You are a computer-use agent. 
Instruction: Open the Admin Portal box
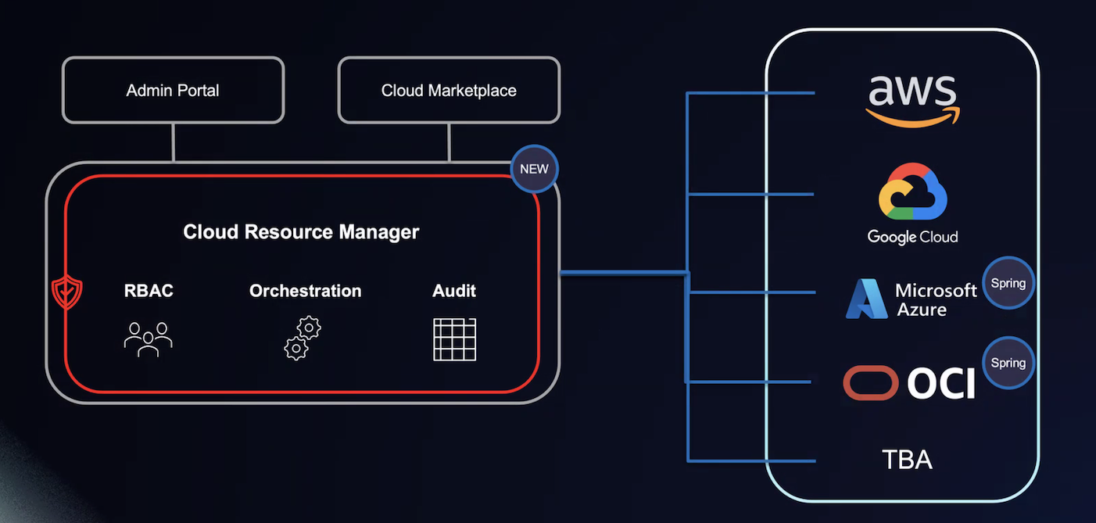[173, 90]
